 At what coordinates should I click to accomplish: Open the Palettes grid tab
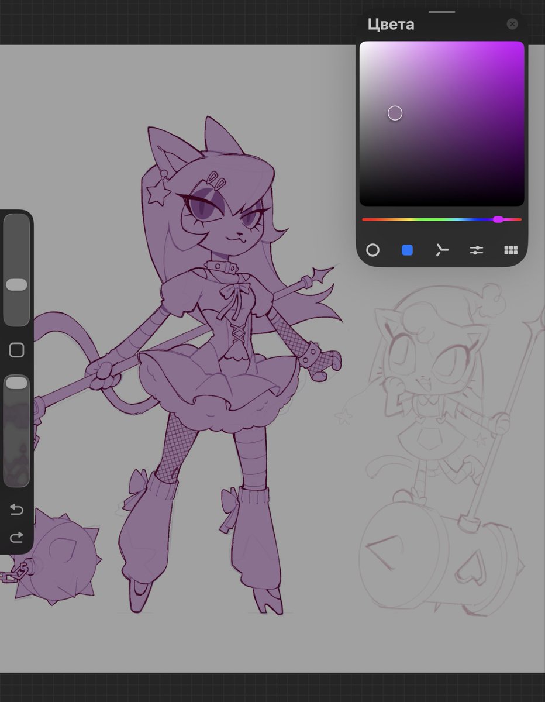coord(511,250)
